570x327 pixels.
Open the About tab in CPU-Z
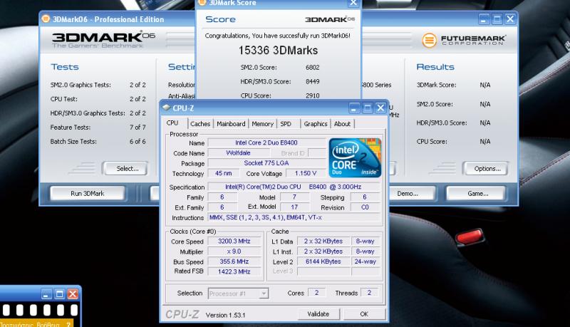(x=342, y=124)
